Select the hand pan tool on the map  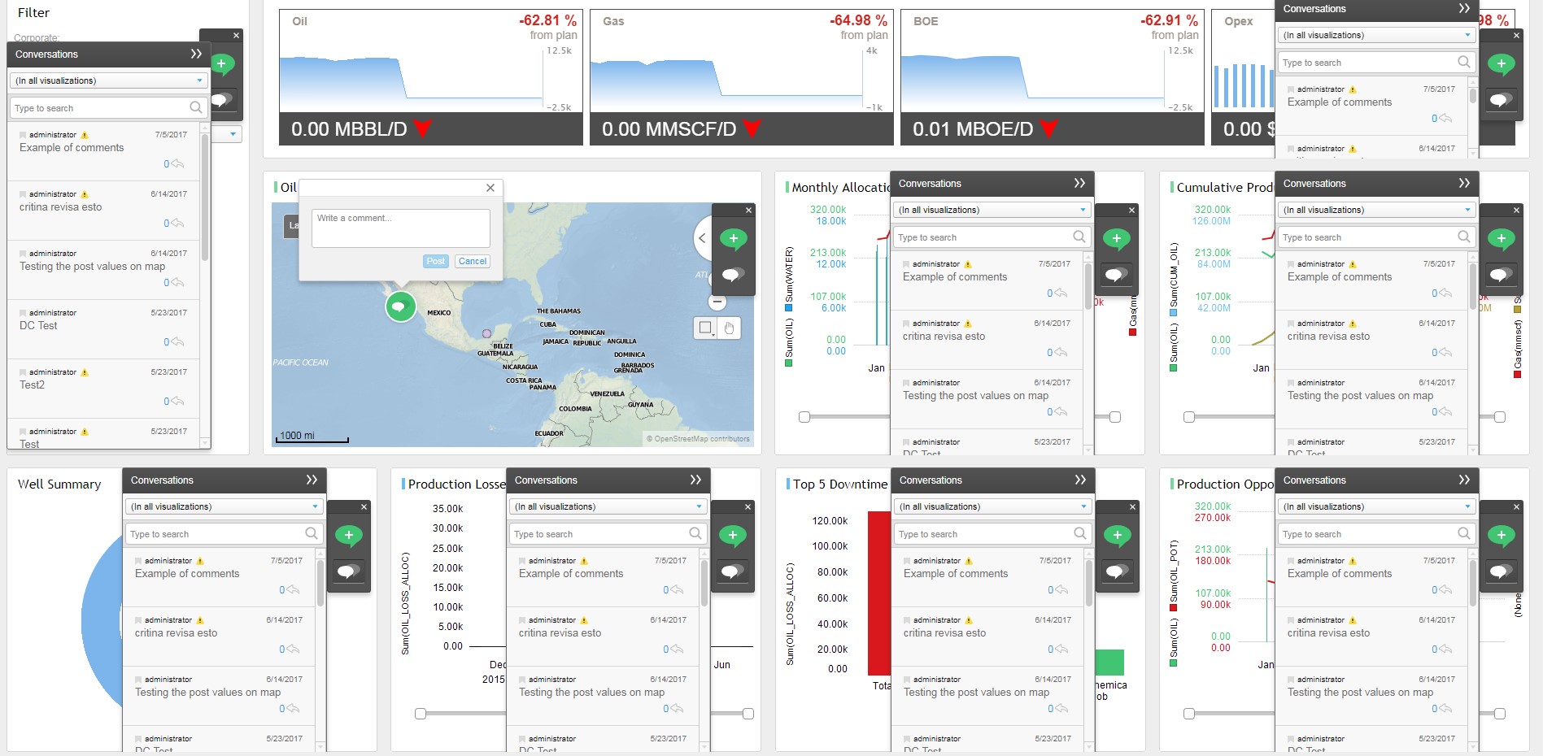pos(729,328)
